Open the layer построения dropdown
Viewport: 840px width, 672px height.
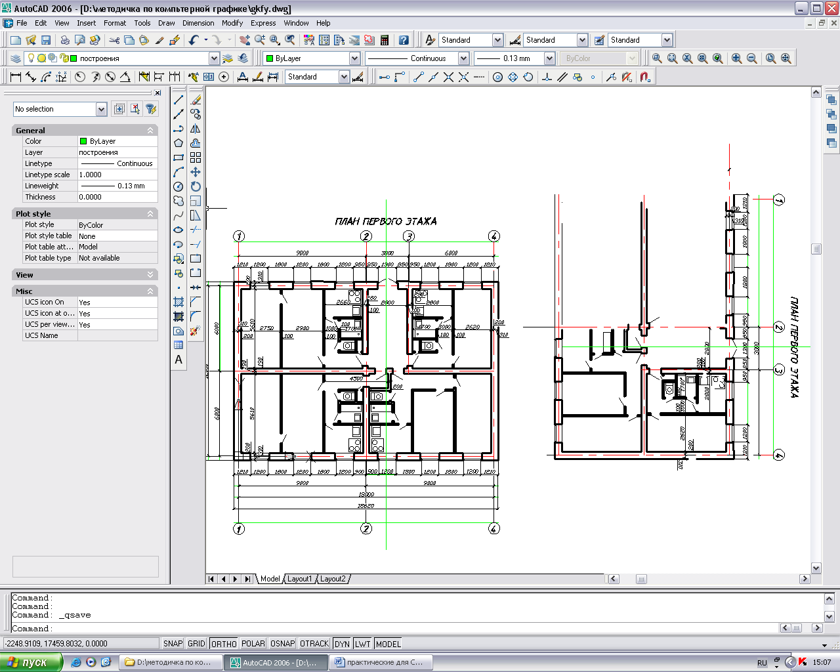(214, 58)
